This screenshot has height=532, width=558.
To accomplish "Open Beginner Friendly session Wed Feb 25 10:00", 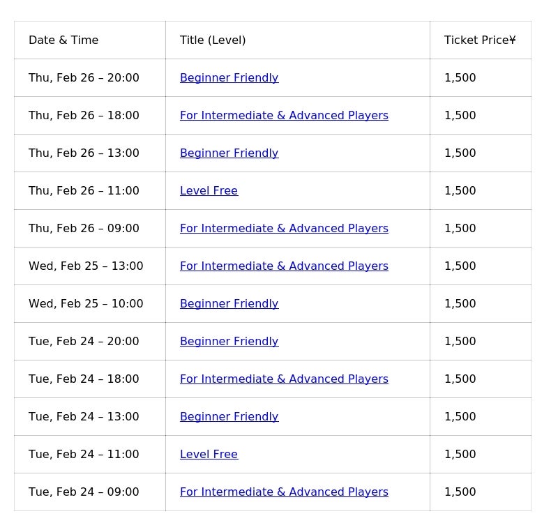I will click(229, 304).
